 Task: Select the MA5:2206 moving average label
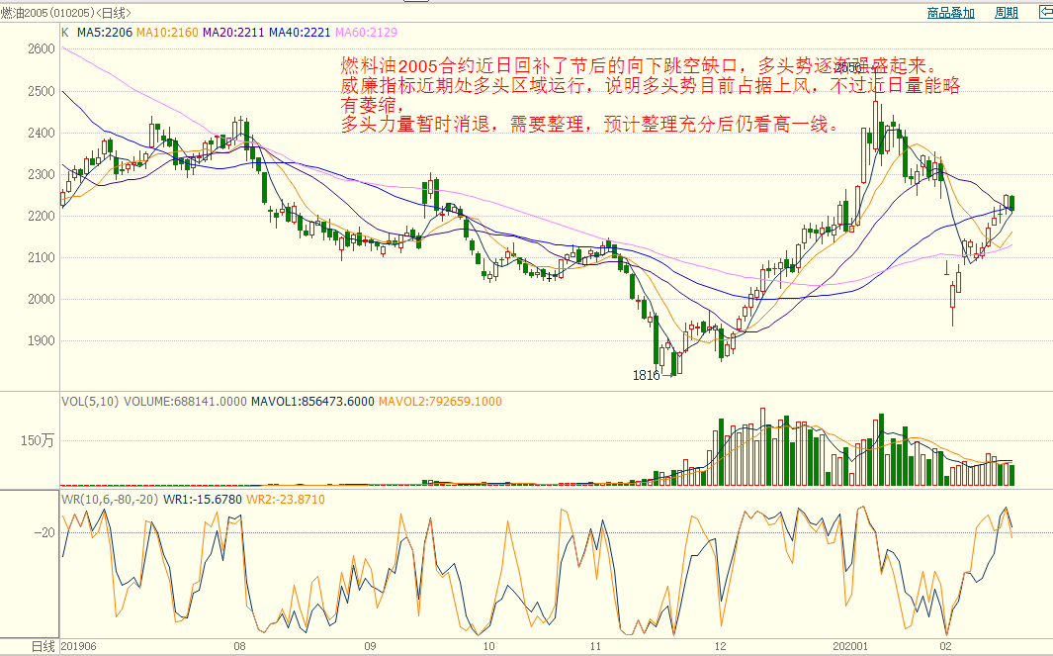[105, 32]
